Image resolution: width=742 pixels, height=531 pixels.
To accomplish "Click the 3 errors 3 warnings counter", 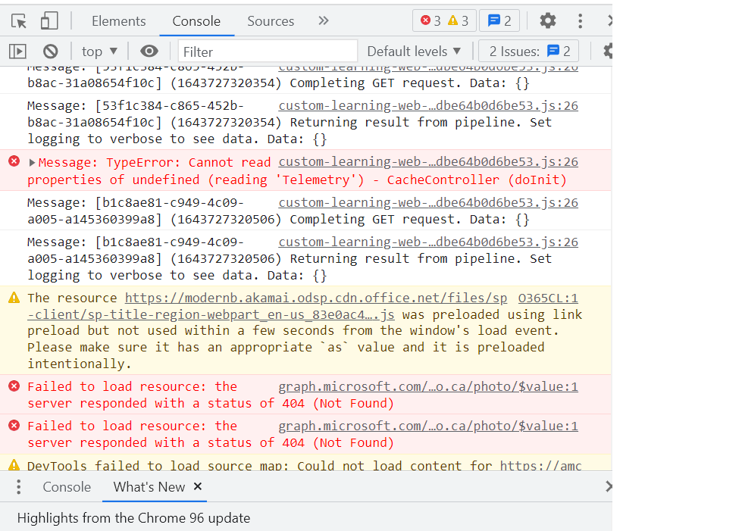I will pyautogui.click(x=444, y=20).
